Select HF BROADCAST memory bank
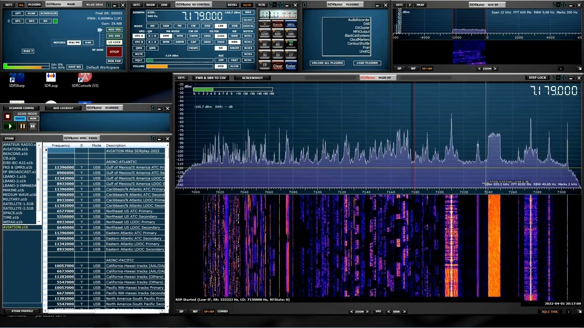Screen dimensions: 584x328 19,172
